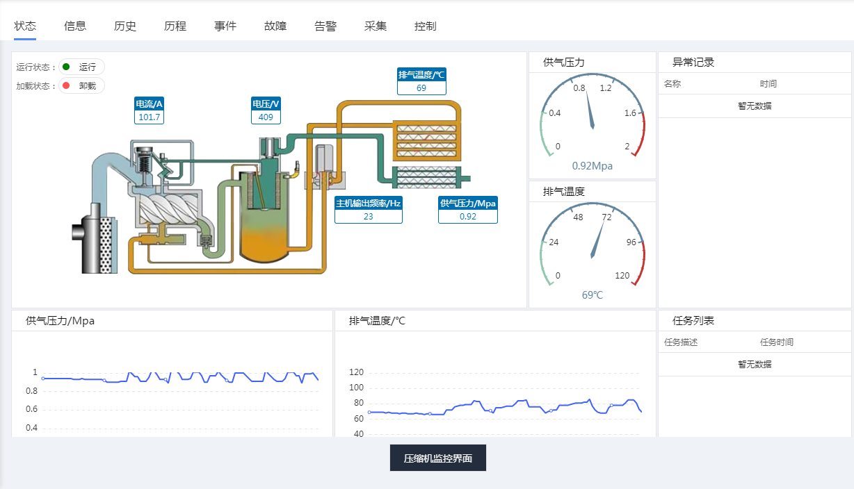Go to the 告警 tab
Screen dimensions: 854x489
(325, 26)
